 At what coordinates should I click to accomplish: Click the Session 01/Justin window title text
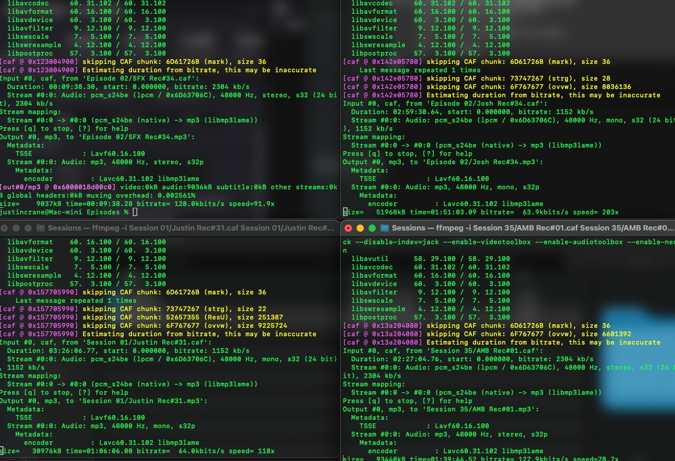pos(191,228)
